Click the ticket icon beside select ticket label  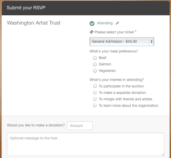91,32
